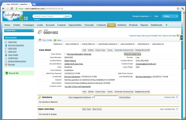
Task: Click the plus tab to show all tabs
Action: (166, 25)
